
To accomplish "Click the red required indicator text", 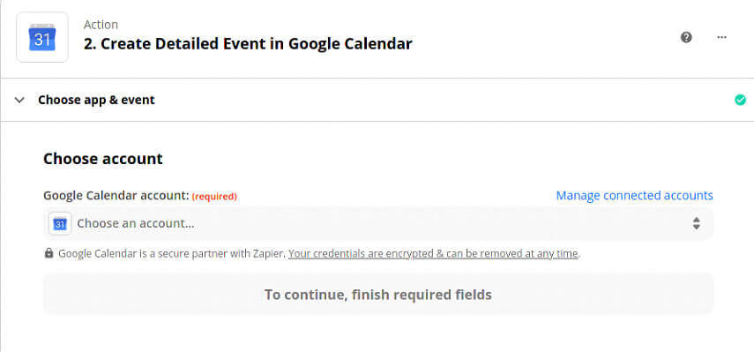I will point(214,196).
